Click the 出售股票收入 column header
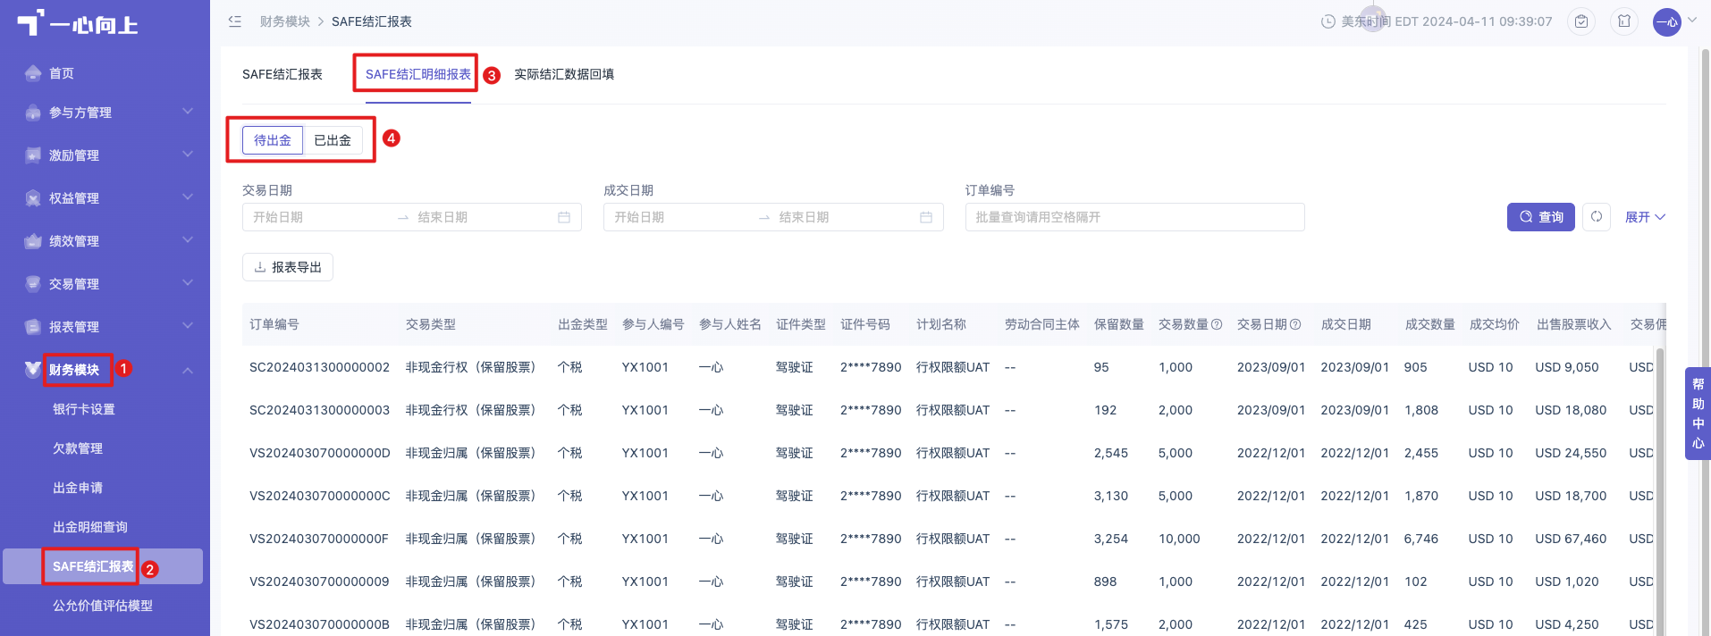The height and width of the screenshot is (636, 1711). (1573, 324)
